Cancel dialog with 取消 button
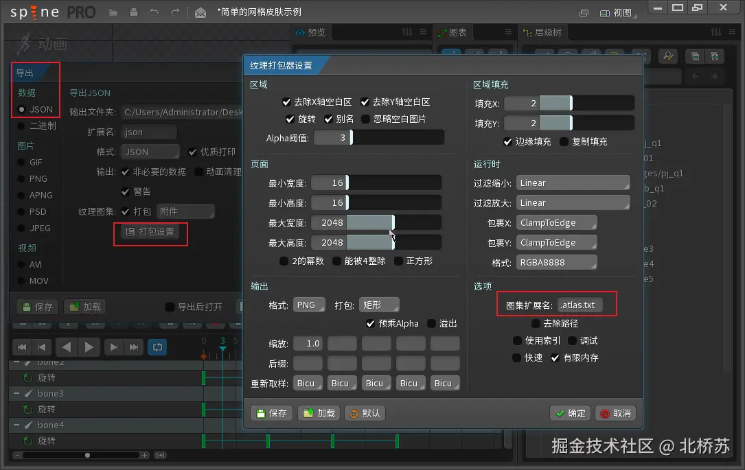Screen dimensions: 745x470 pos(616,414)
